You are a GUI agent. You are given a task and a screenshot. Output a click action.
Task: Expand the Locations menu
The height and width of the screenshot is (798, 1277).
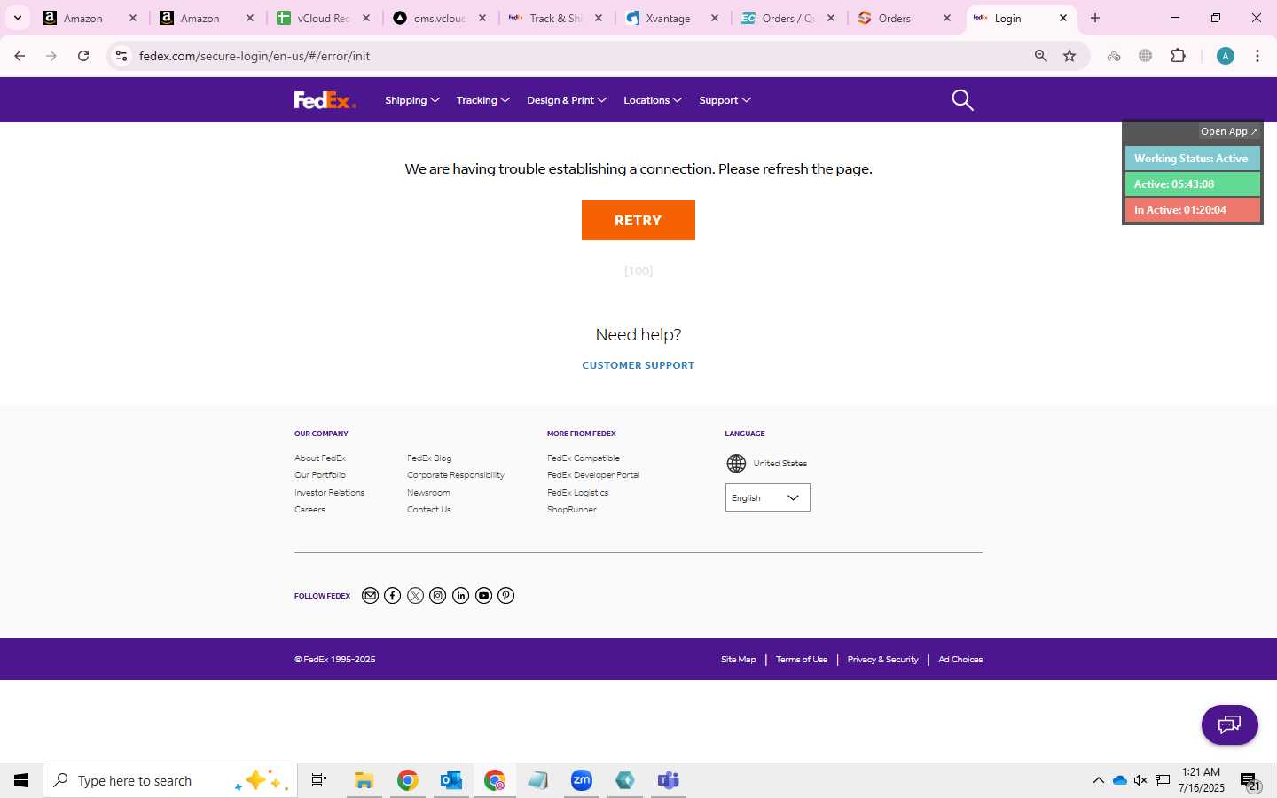(x=653, y=100)
